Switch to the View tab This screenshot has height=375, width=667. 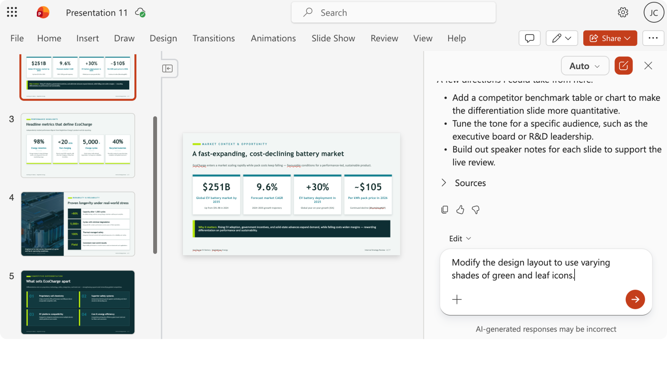coord(423,38)
